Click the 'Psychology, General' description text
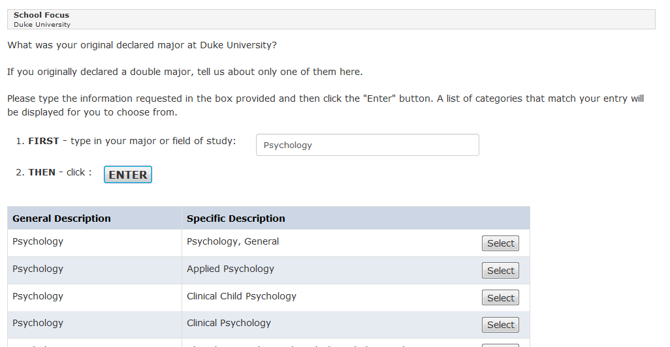This screenshot has height=347, width=670. [232, 241]
